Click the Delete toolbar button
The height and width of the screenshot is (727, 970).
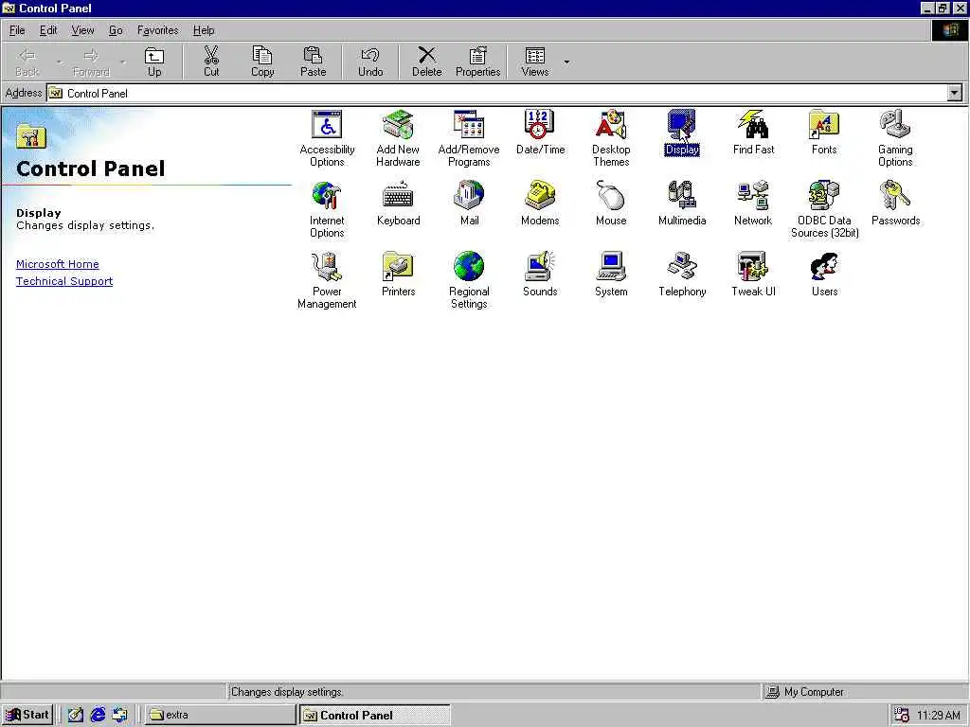pyautogui.click(x=427, y=62)
